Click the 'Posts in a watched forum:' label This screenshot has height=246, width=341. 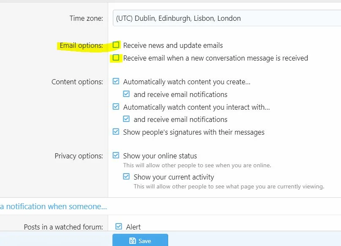point(63,227)
